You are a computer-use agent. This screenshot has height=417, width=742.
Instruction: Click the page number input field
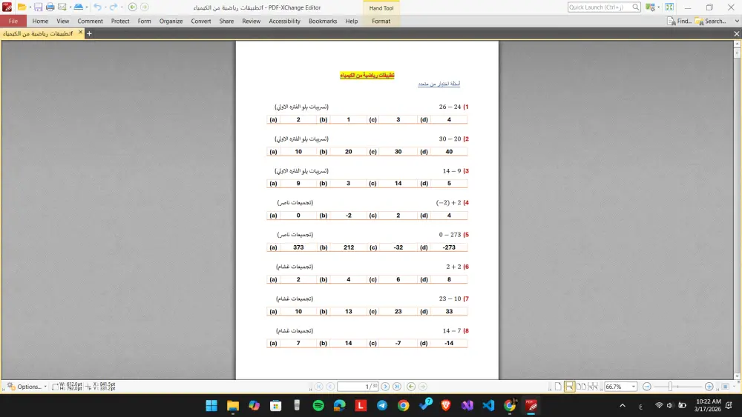tap(358, 387)
